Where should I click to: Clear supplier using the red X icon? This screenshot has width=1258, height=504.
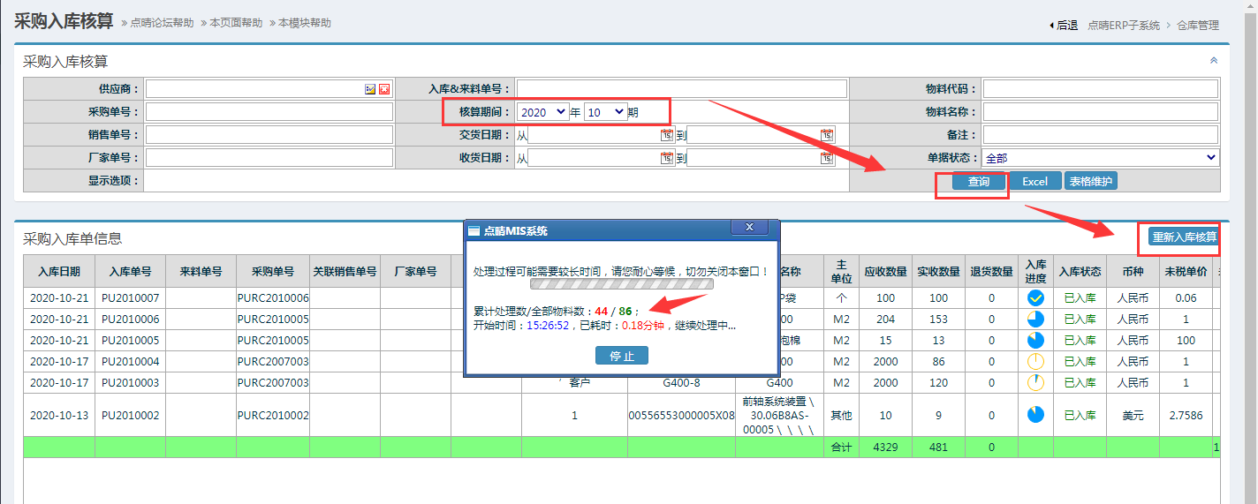384,89
